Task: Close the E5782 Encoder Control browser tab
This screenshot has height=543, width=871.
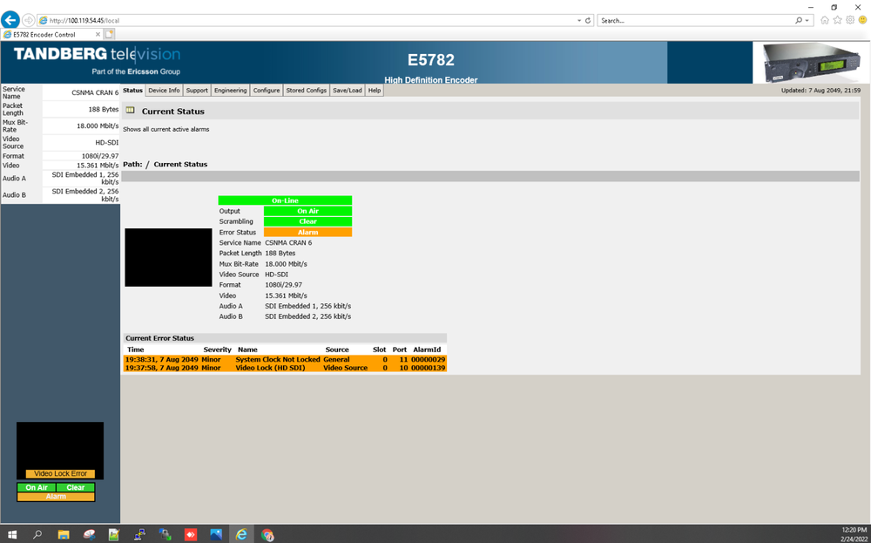Action: [98, 35]
